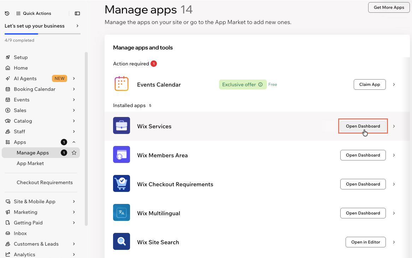The width and height of the screenshot is (412, 258).
Task: Expand the AI Agents submenu
Action: click(74, 78)
